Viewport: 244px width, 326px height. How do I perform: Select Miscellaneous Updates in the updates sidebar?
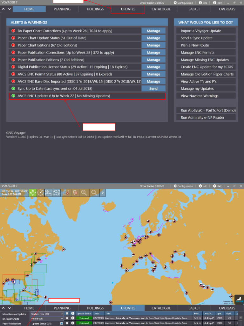tap(14, 314)
